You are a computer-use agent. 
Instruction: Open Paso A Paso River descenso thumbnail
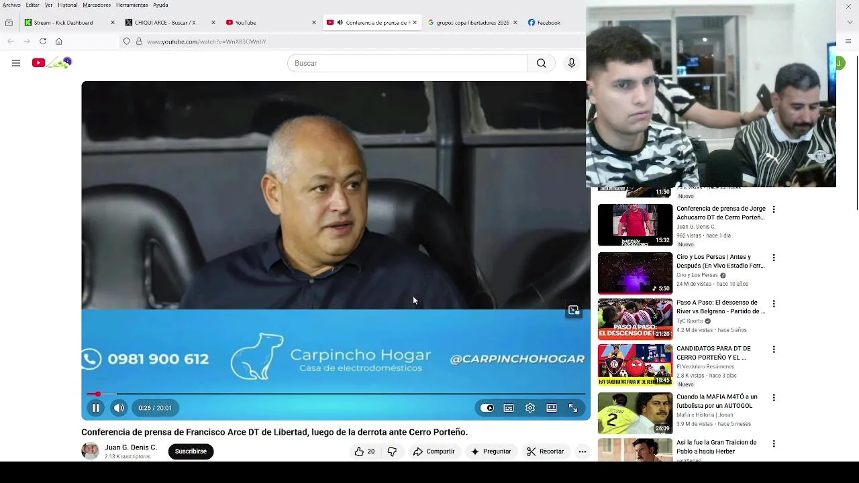coord(635,319)
